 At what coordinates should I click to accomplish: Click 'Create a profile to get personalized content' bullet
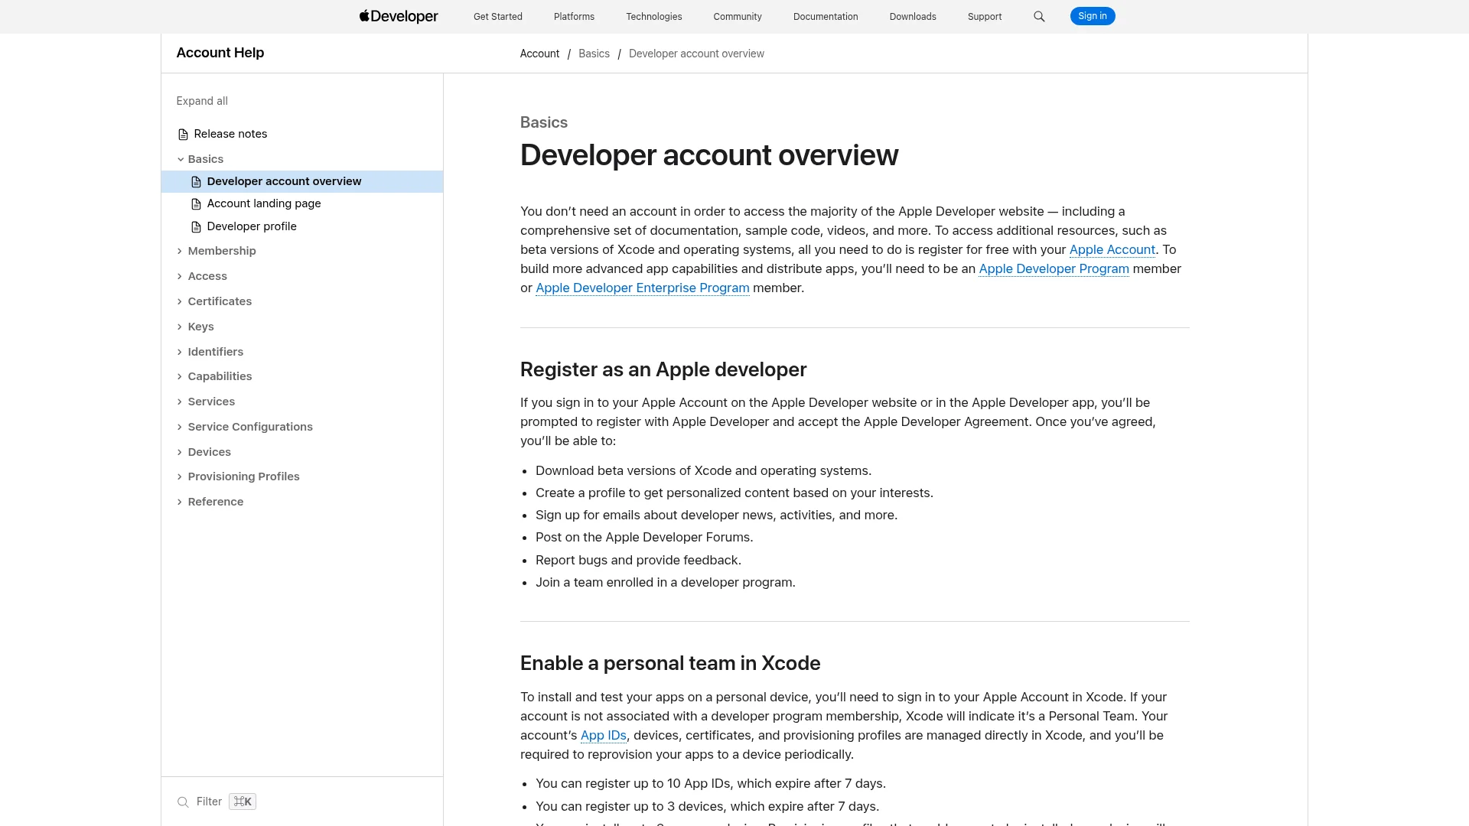click(734, 493)
